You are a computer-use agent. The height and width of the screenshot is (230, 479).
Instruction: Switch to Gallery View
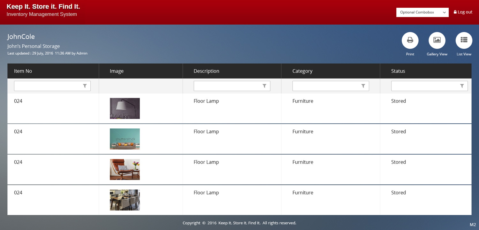(x=437, y=40)
